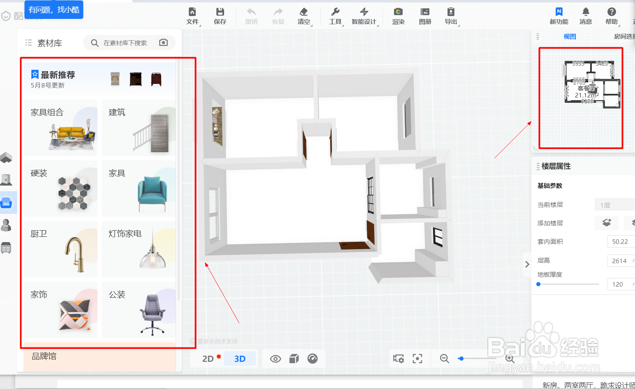This screenshot has width=635, height=389.
Task: Click the floor-plan sidebar icon
Action: [x=6, y=157]
